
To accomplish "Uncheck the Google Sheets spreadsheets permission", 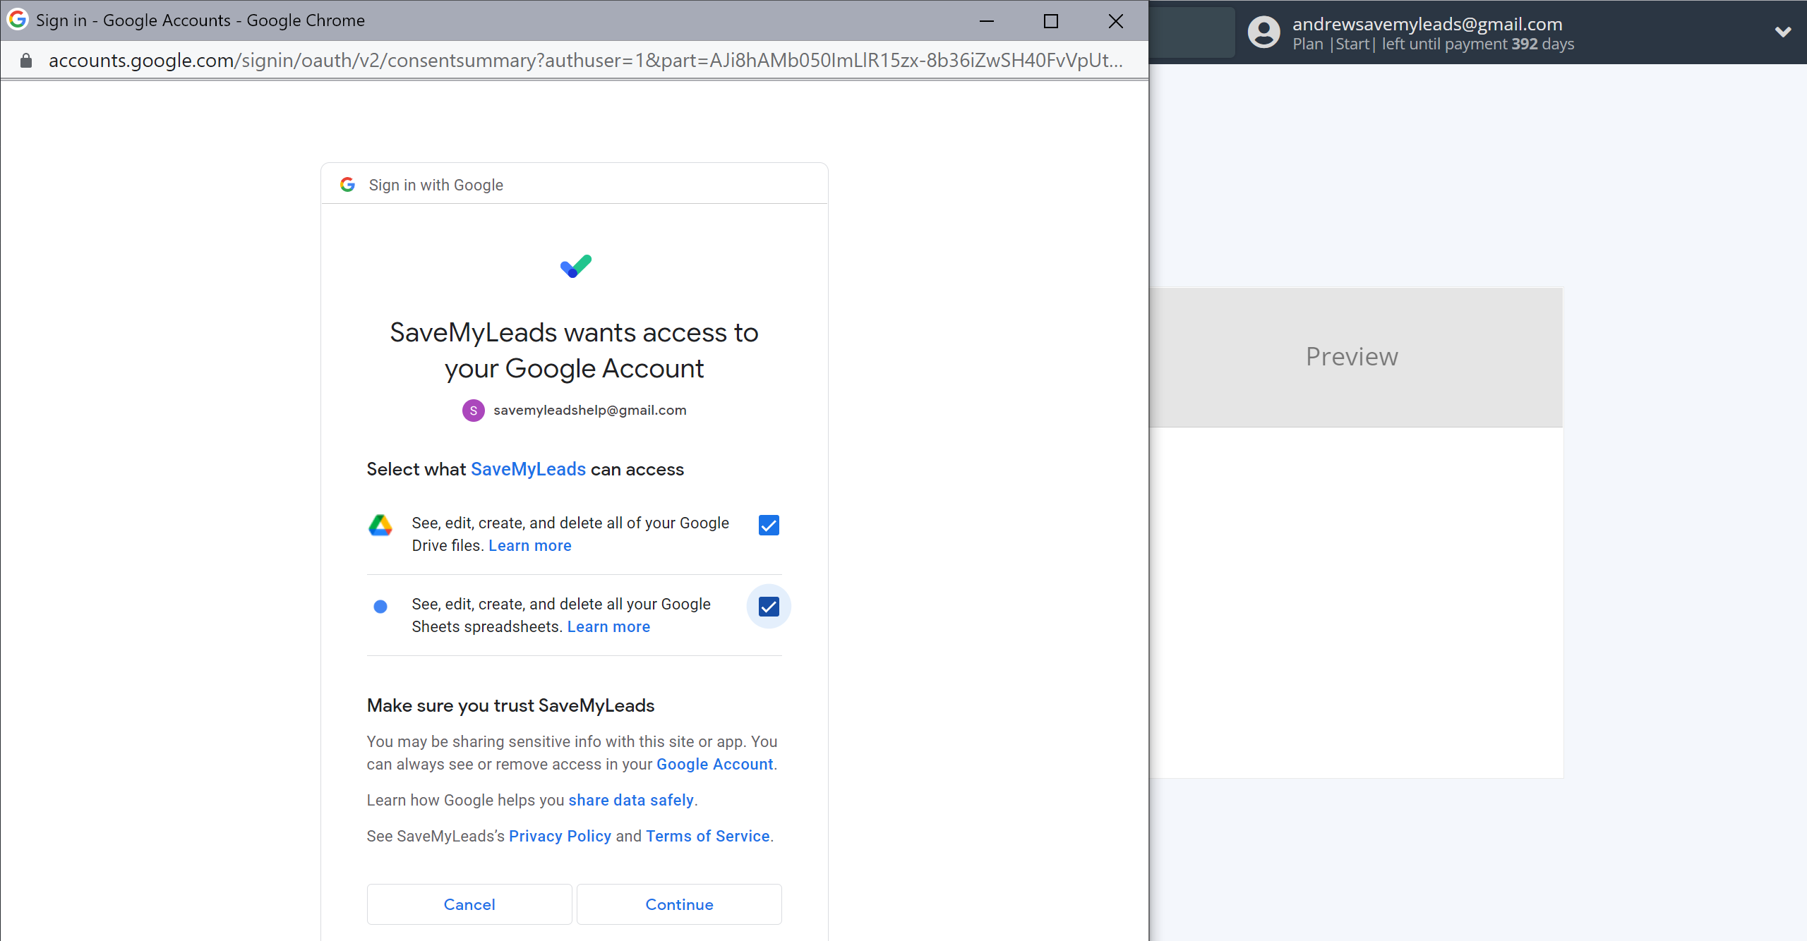I will (x=768, y=607).
